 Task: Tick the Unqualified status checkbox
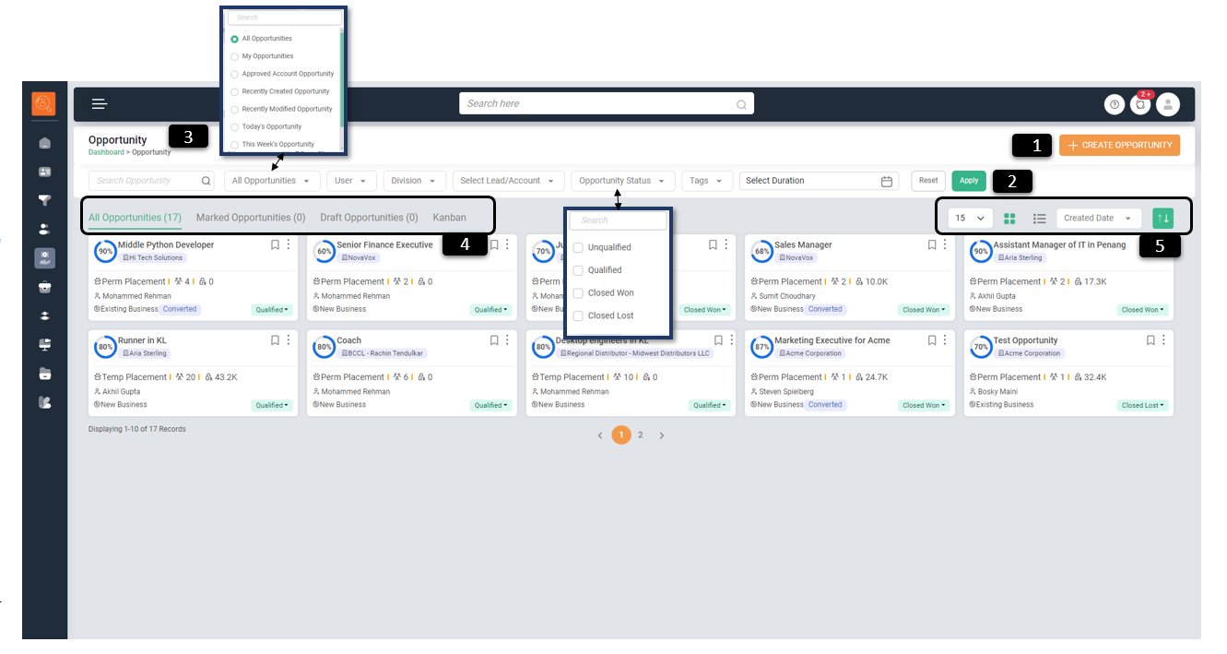[x=578, y=248]
